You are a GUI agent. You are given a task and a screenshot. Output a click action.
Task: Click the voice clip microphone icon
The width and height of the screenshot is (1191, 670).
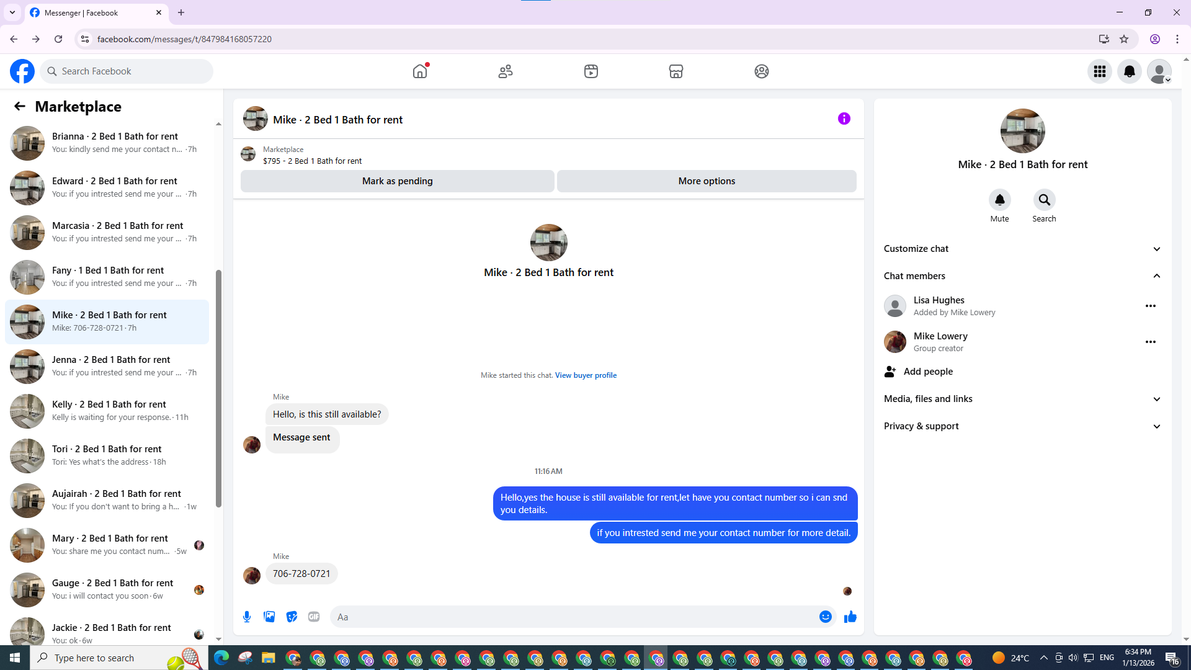247,617
